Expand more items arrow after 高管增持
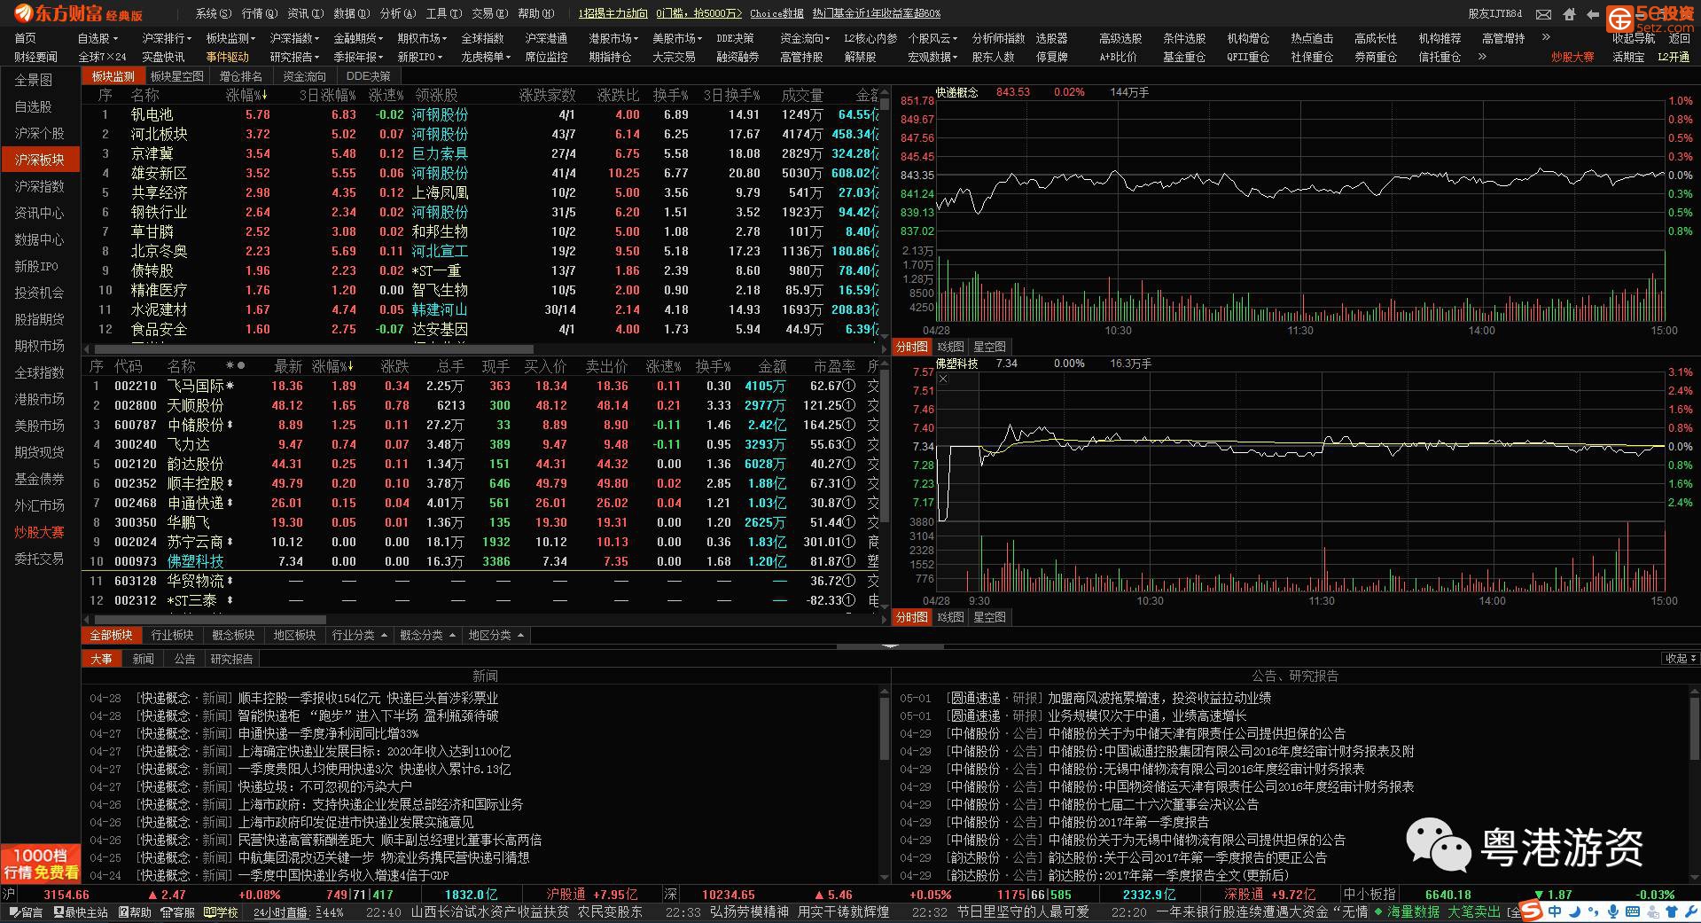Viewport: 1701px width, 923px height. pyautogui.click(x=1546, y=37)
